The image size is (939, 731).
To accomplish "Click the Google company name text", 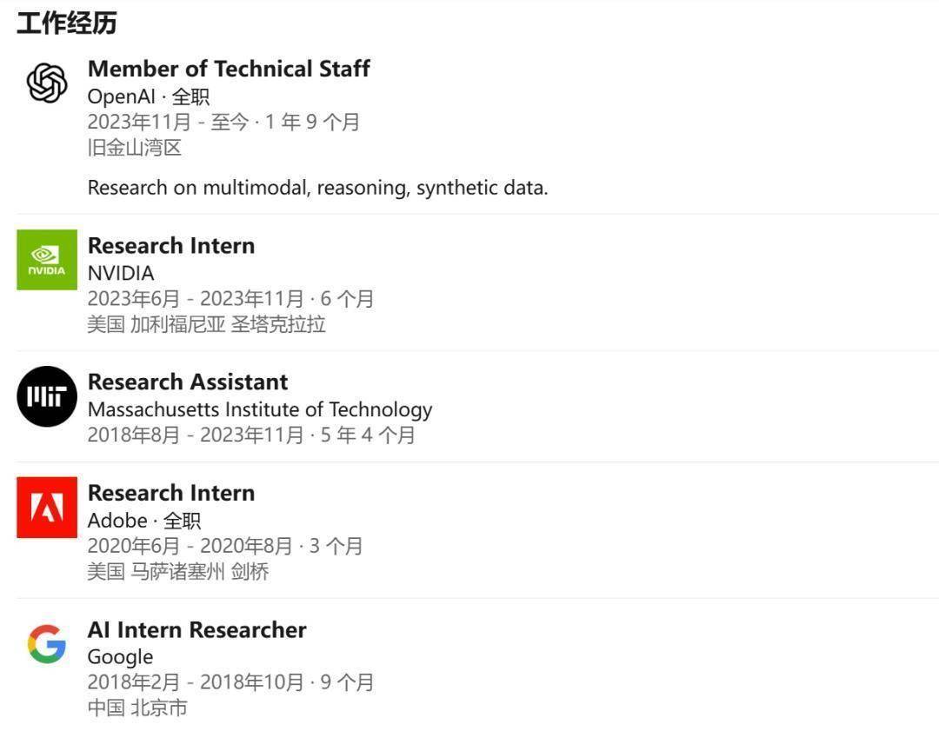I will click(x=120, y=656).
